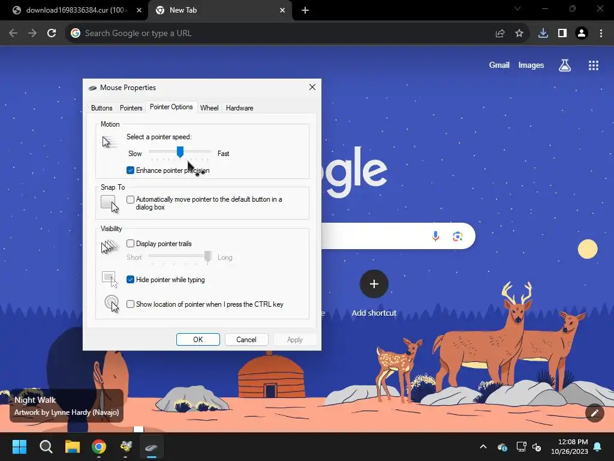Click the pointer speed slider handle
The height and width of the screenshot is (461, 614).
pos(180,152)
